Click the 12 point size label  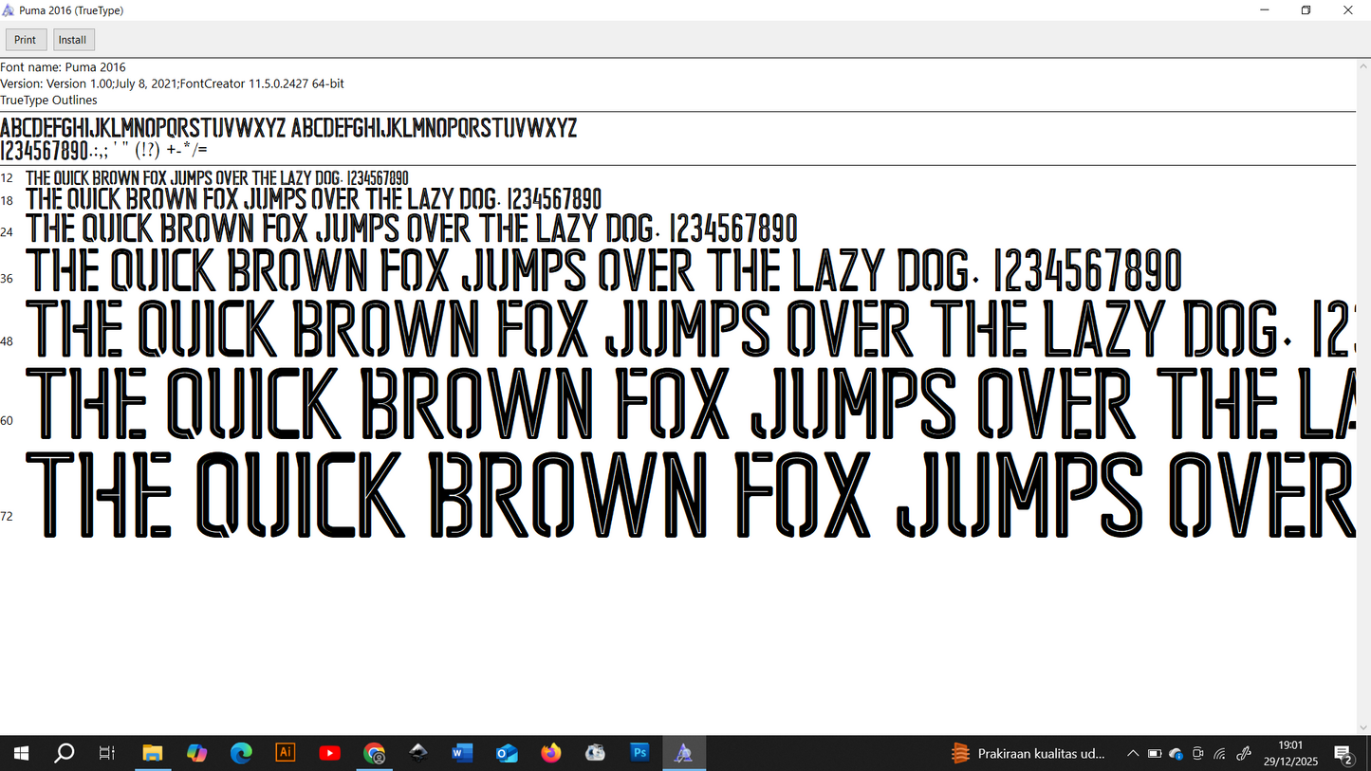[7, 178]
